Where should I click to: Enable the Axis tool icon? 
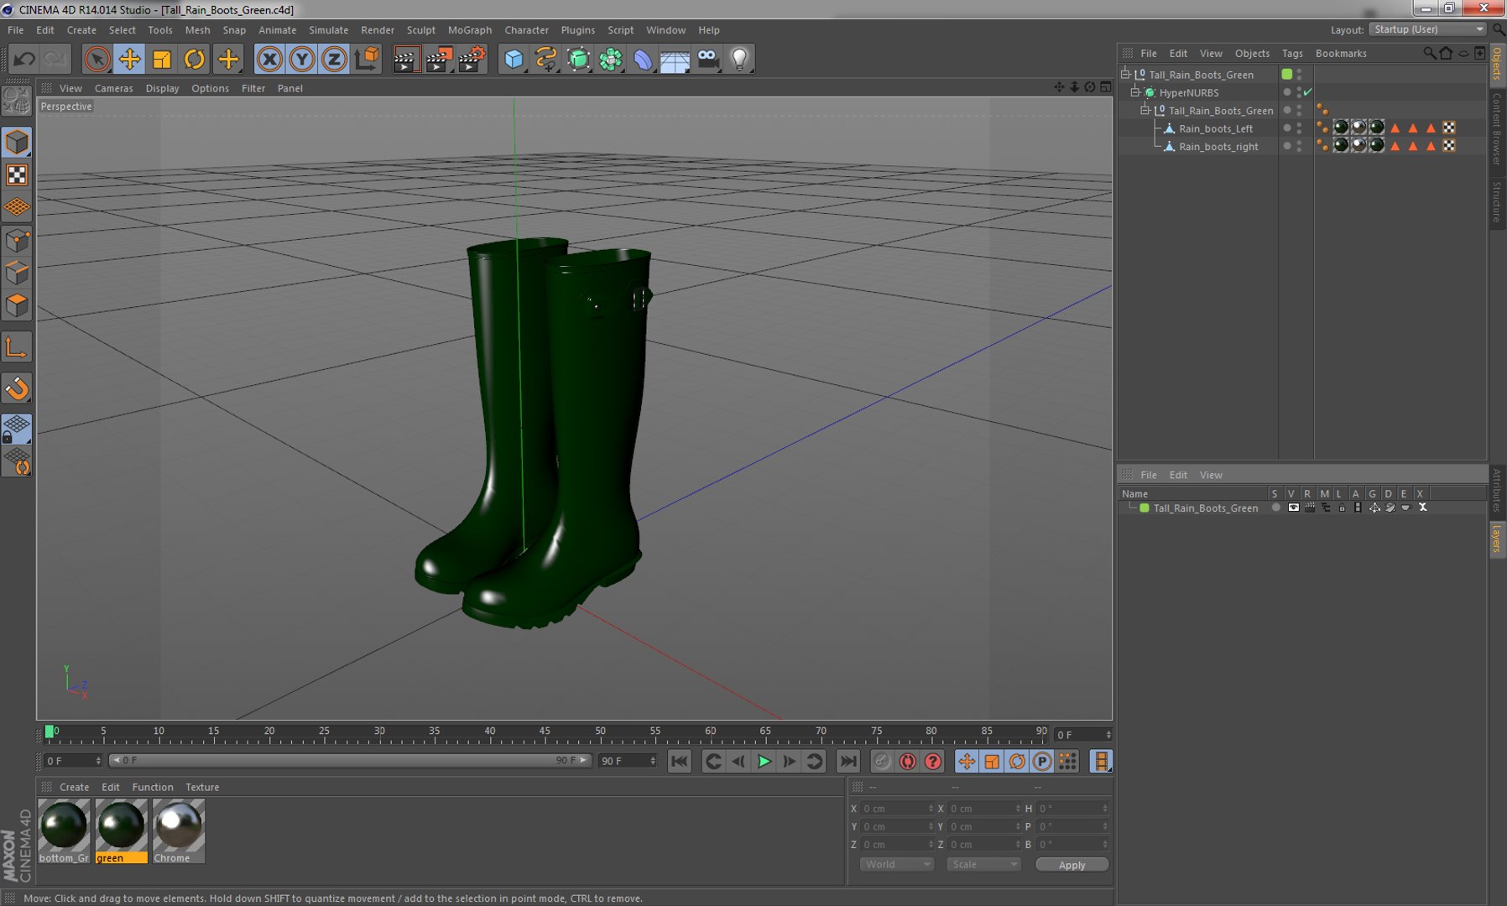17,347
